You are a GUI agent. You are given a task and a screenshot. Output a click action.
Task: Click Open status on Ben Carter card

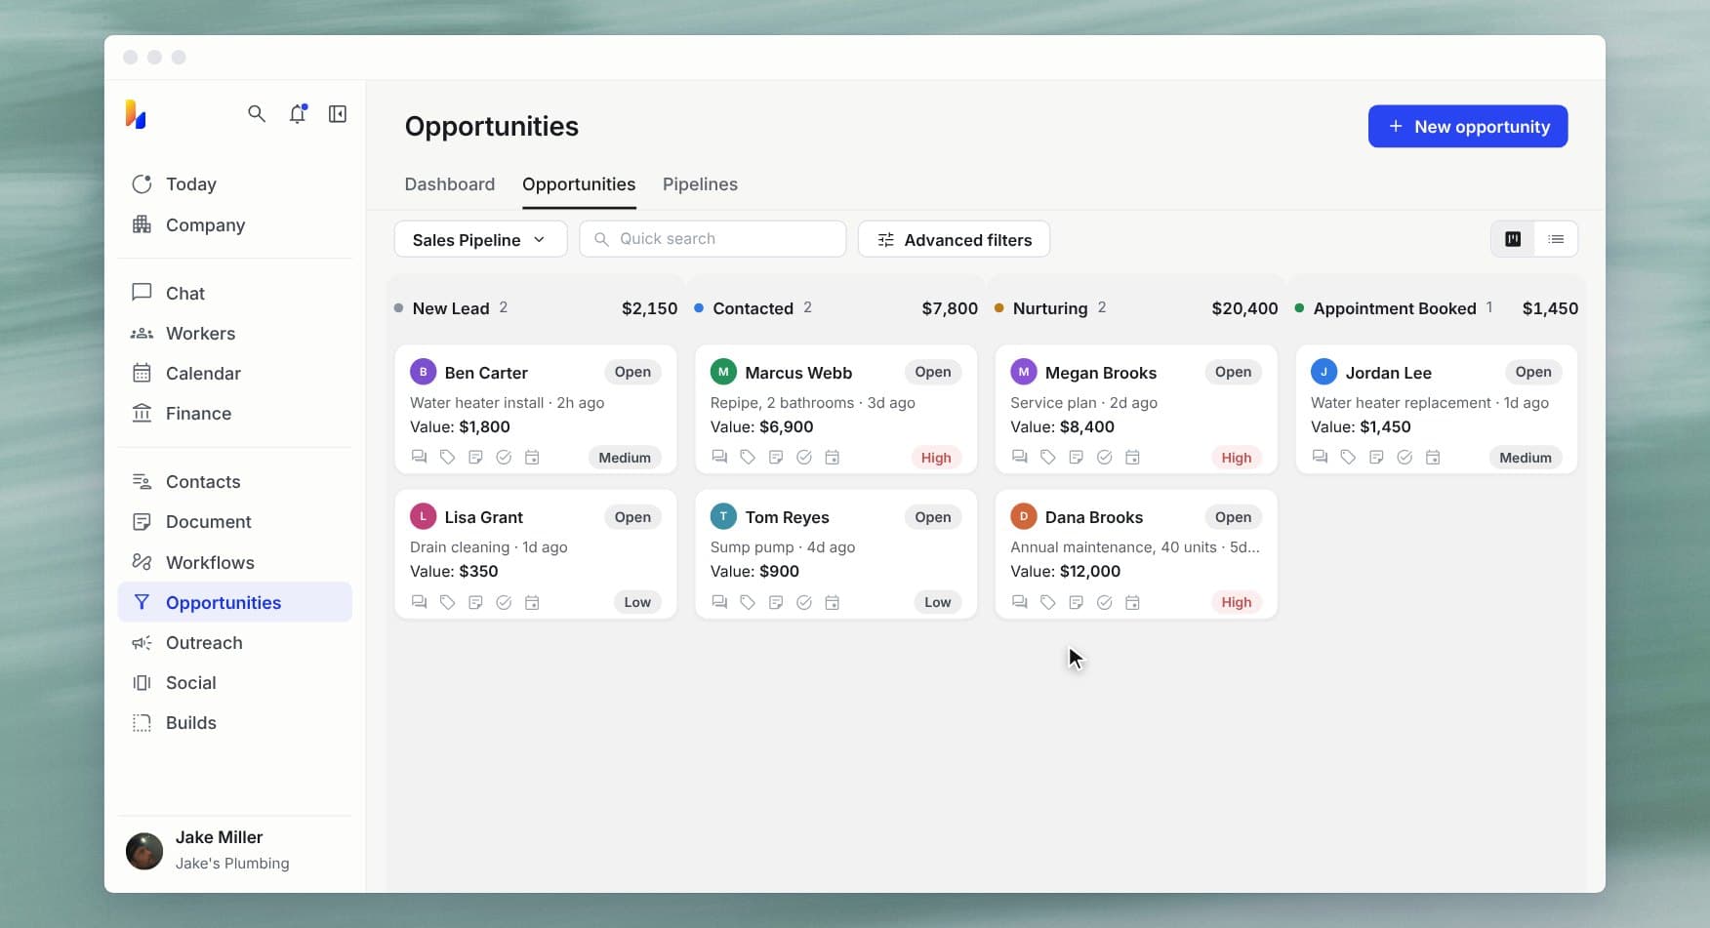click(x=632, y=372)
